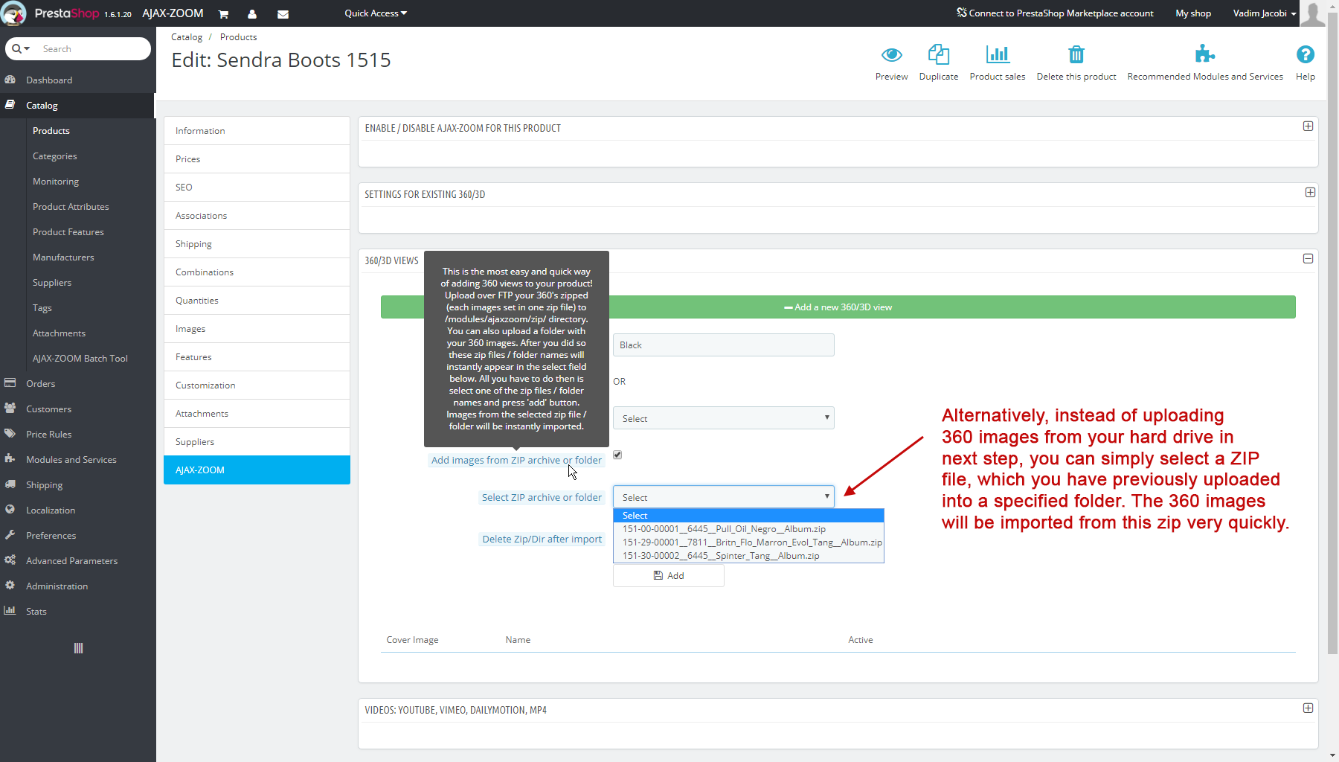Click the Modules puzzle icon in sidebar

(x=10, y=459)
